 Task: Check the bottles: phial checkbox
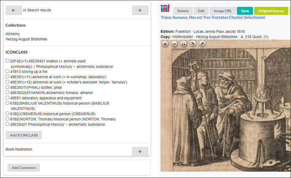[7, 87]
